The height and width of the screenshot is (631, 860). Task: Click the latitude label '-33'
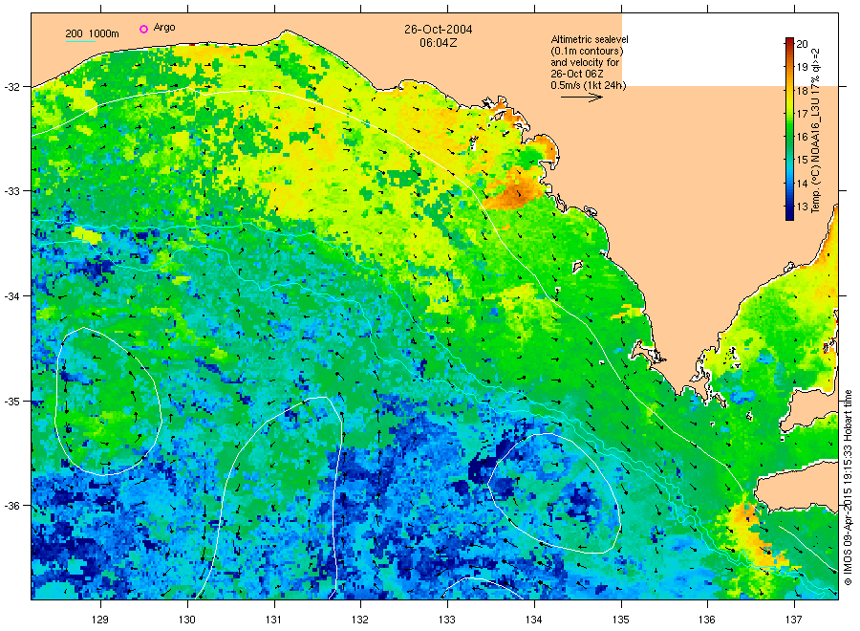tap(11, 191)
